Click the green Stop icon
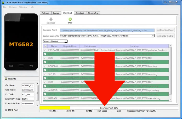 tap(70, 19)
